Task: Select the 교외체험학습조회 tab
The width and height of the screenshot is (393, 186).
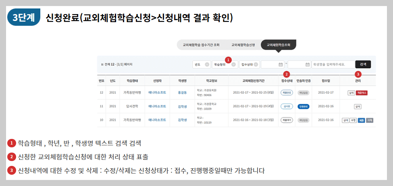Action: click(x=279, y=45)
